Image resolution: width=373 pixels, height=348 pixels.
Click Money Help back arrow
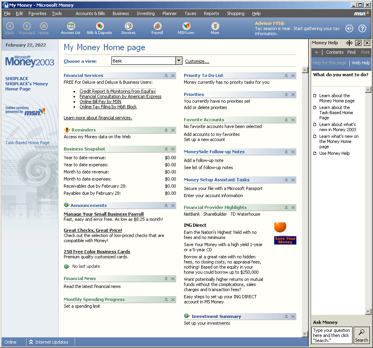click(x=316, y=52)
